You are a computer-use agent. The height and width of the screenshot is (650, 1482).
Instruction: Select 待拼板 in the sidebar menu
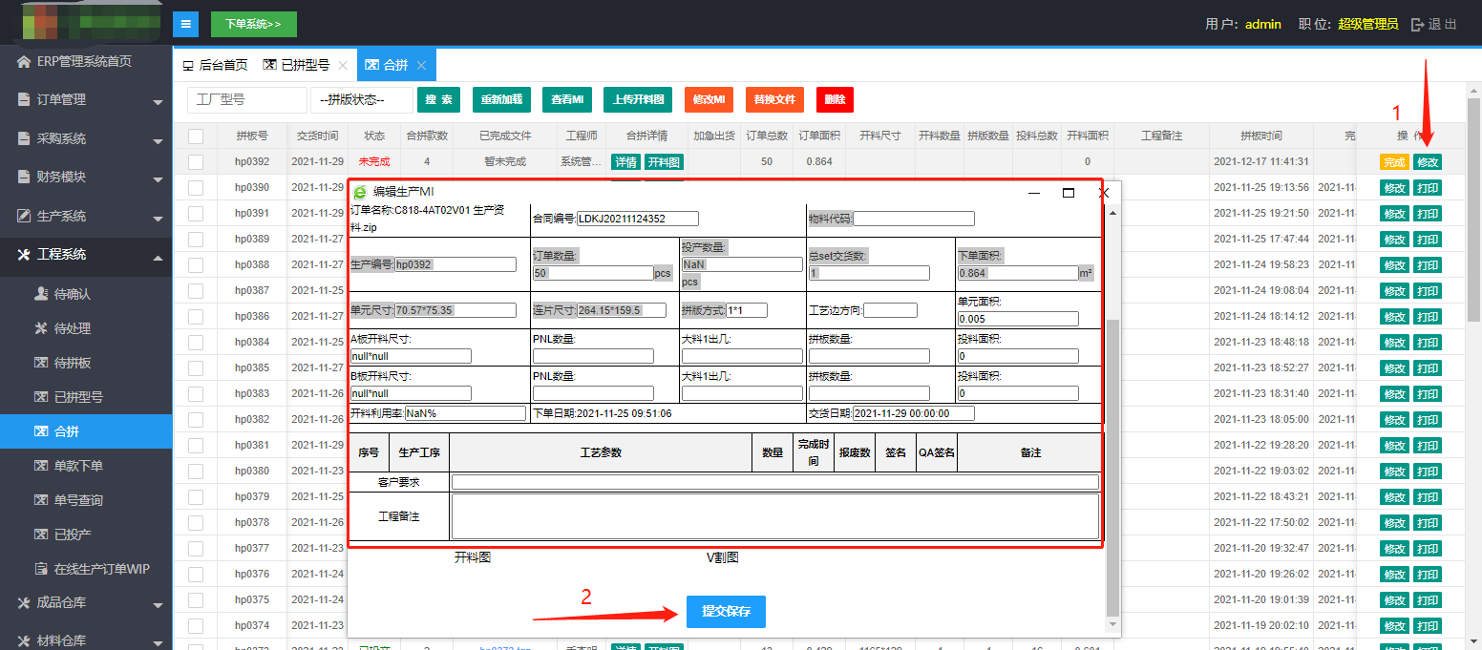coord(73,363)
